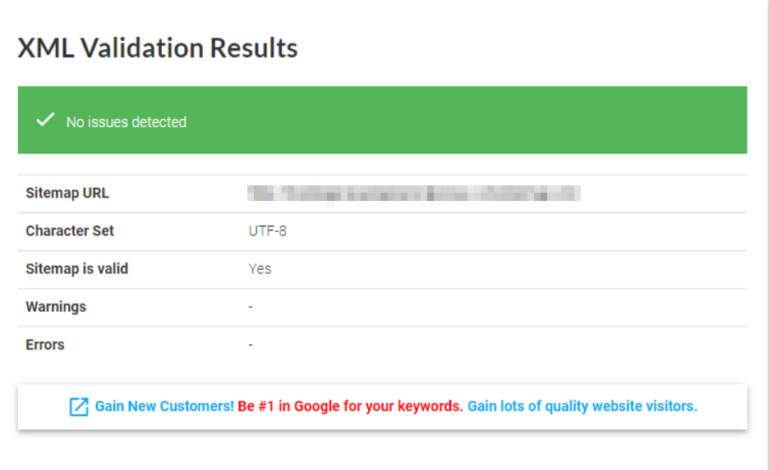Open the 'Gain New Customers!' link

pos(164,406)
